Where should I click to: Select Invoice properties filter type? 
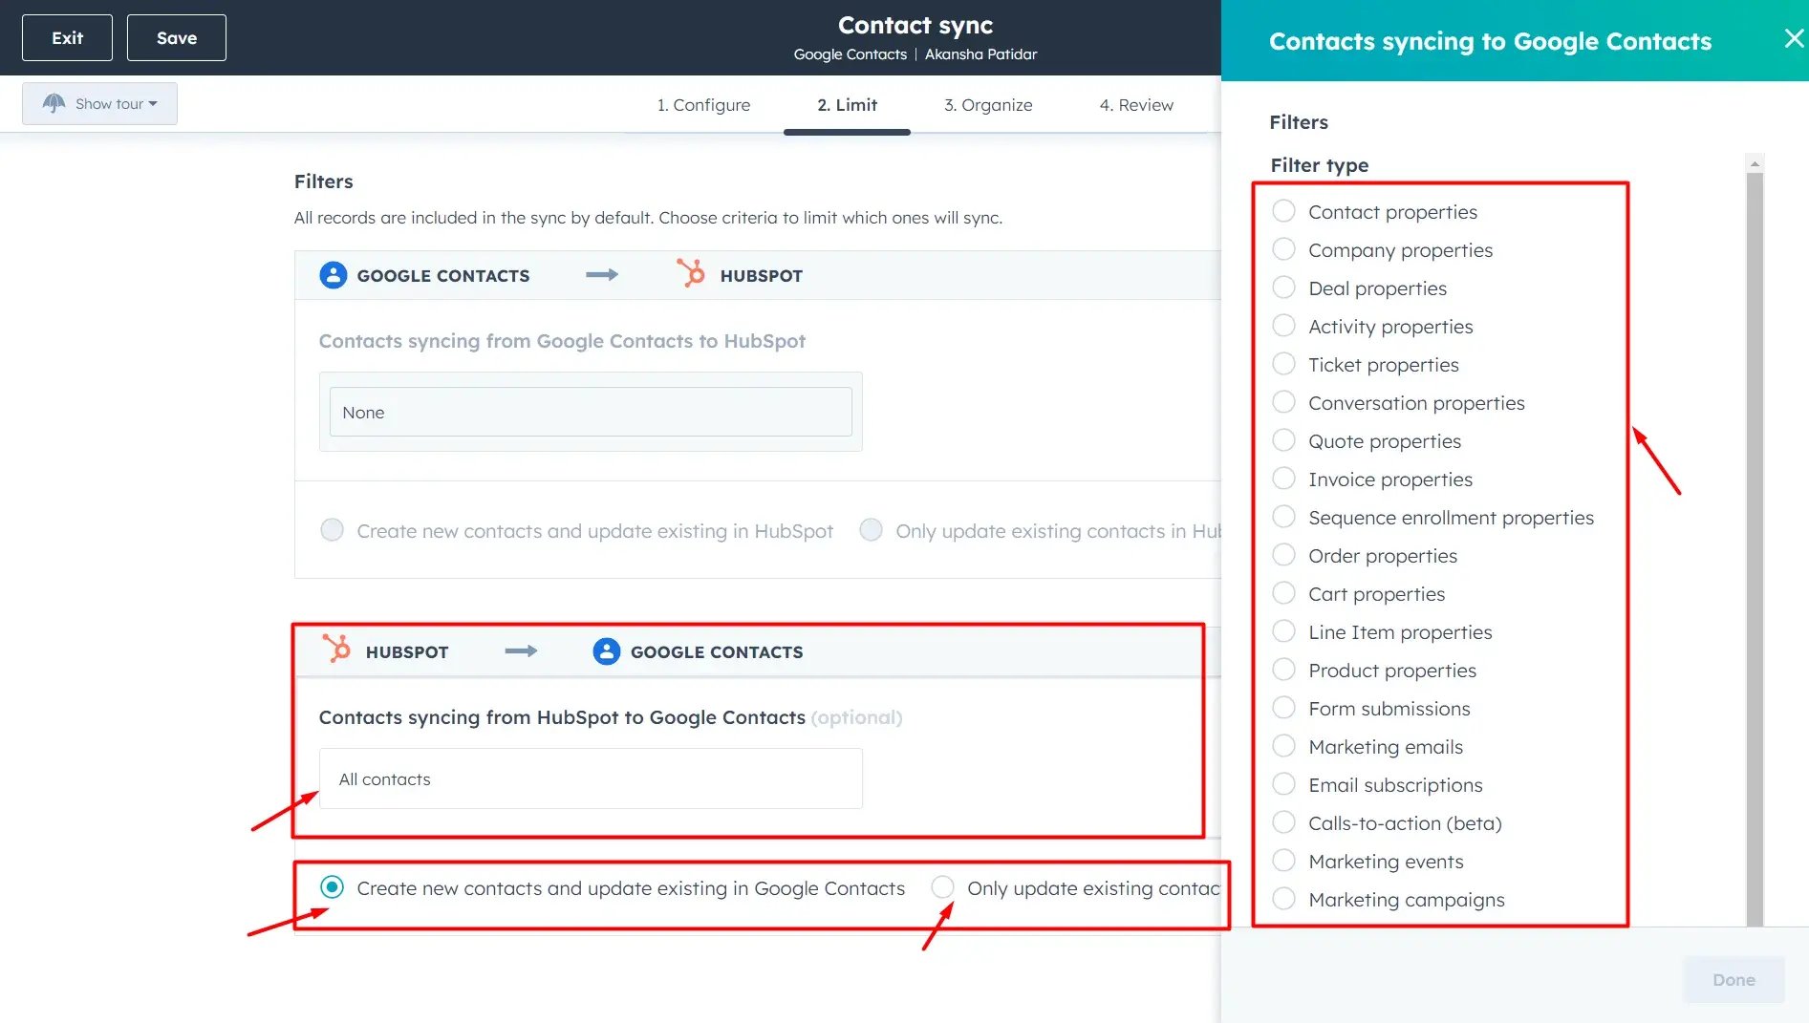[1283, 479]
